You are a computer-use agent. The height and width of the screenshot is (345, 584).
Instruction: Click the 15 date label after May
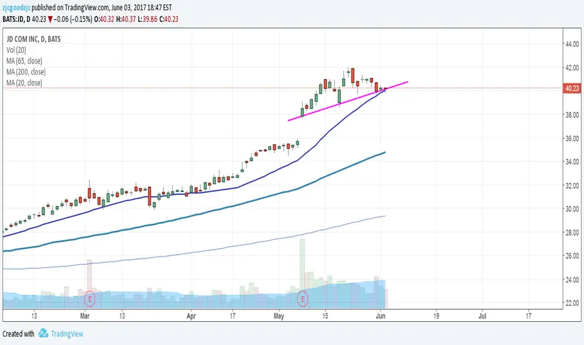point(325,316)
